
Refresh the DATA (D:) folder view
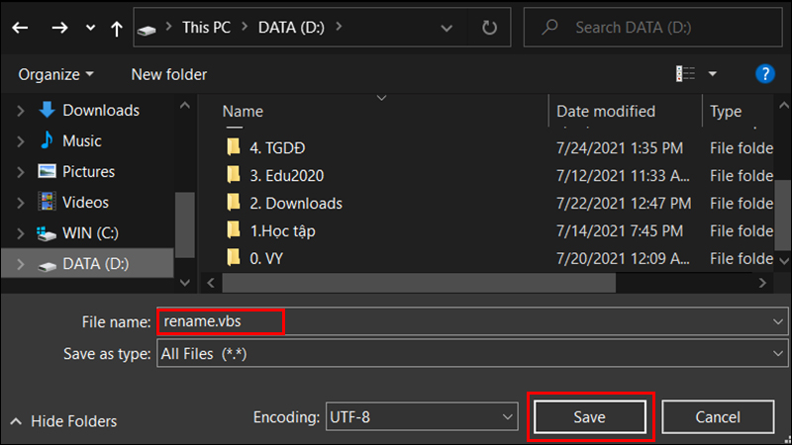(x=489, y=28)
